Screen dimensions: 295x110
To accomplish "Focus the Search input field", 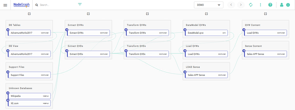I will (x=56, y=5).
